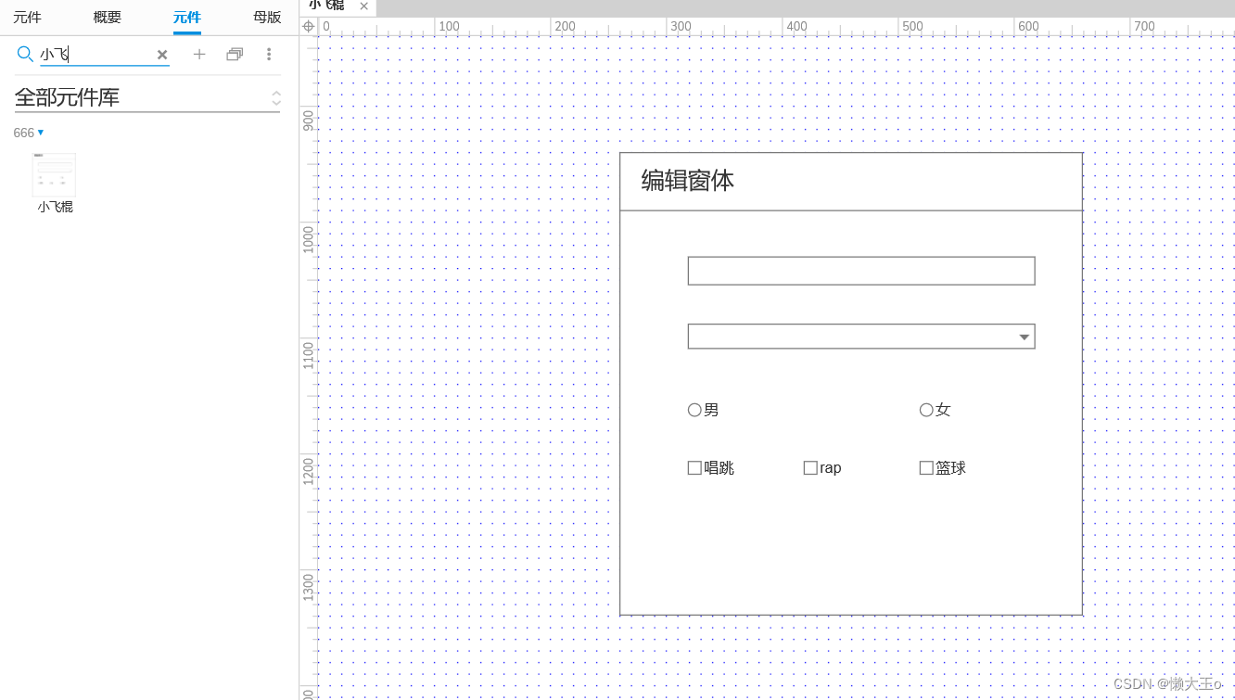Image resolution: width=1235 pixels, height=700 pixels.
Task: Enable the rap checkbox
Action: pos(810,468)
